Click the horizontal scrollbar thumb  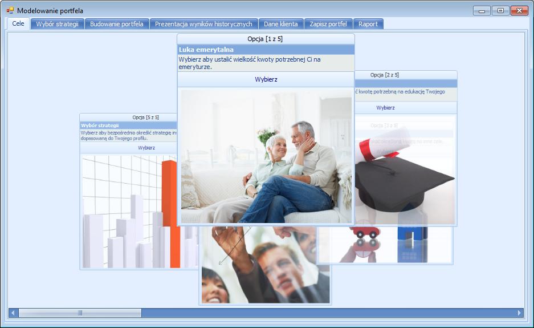[x=80, y=313]
